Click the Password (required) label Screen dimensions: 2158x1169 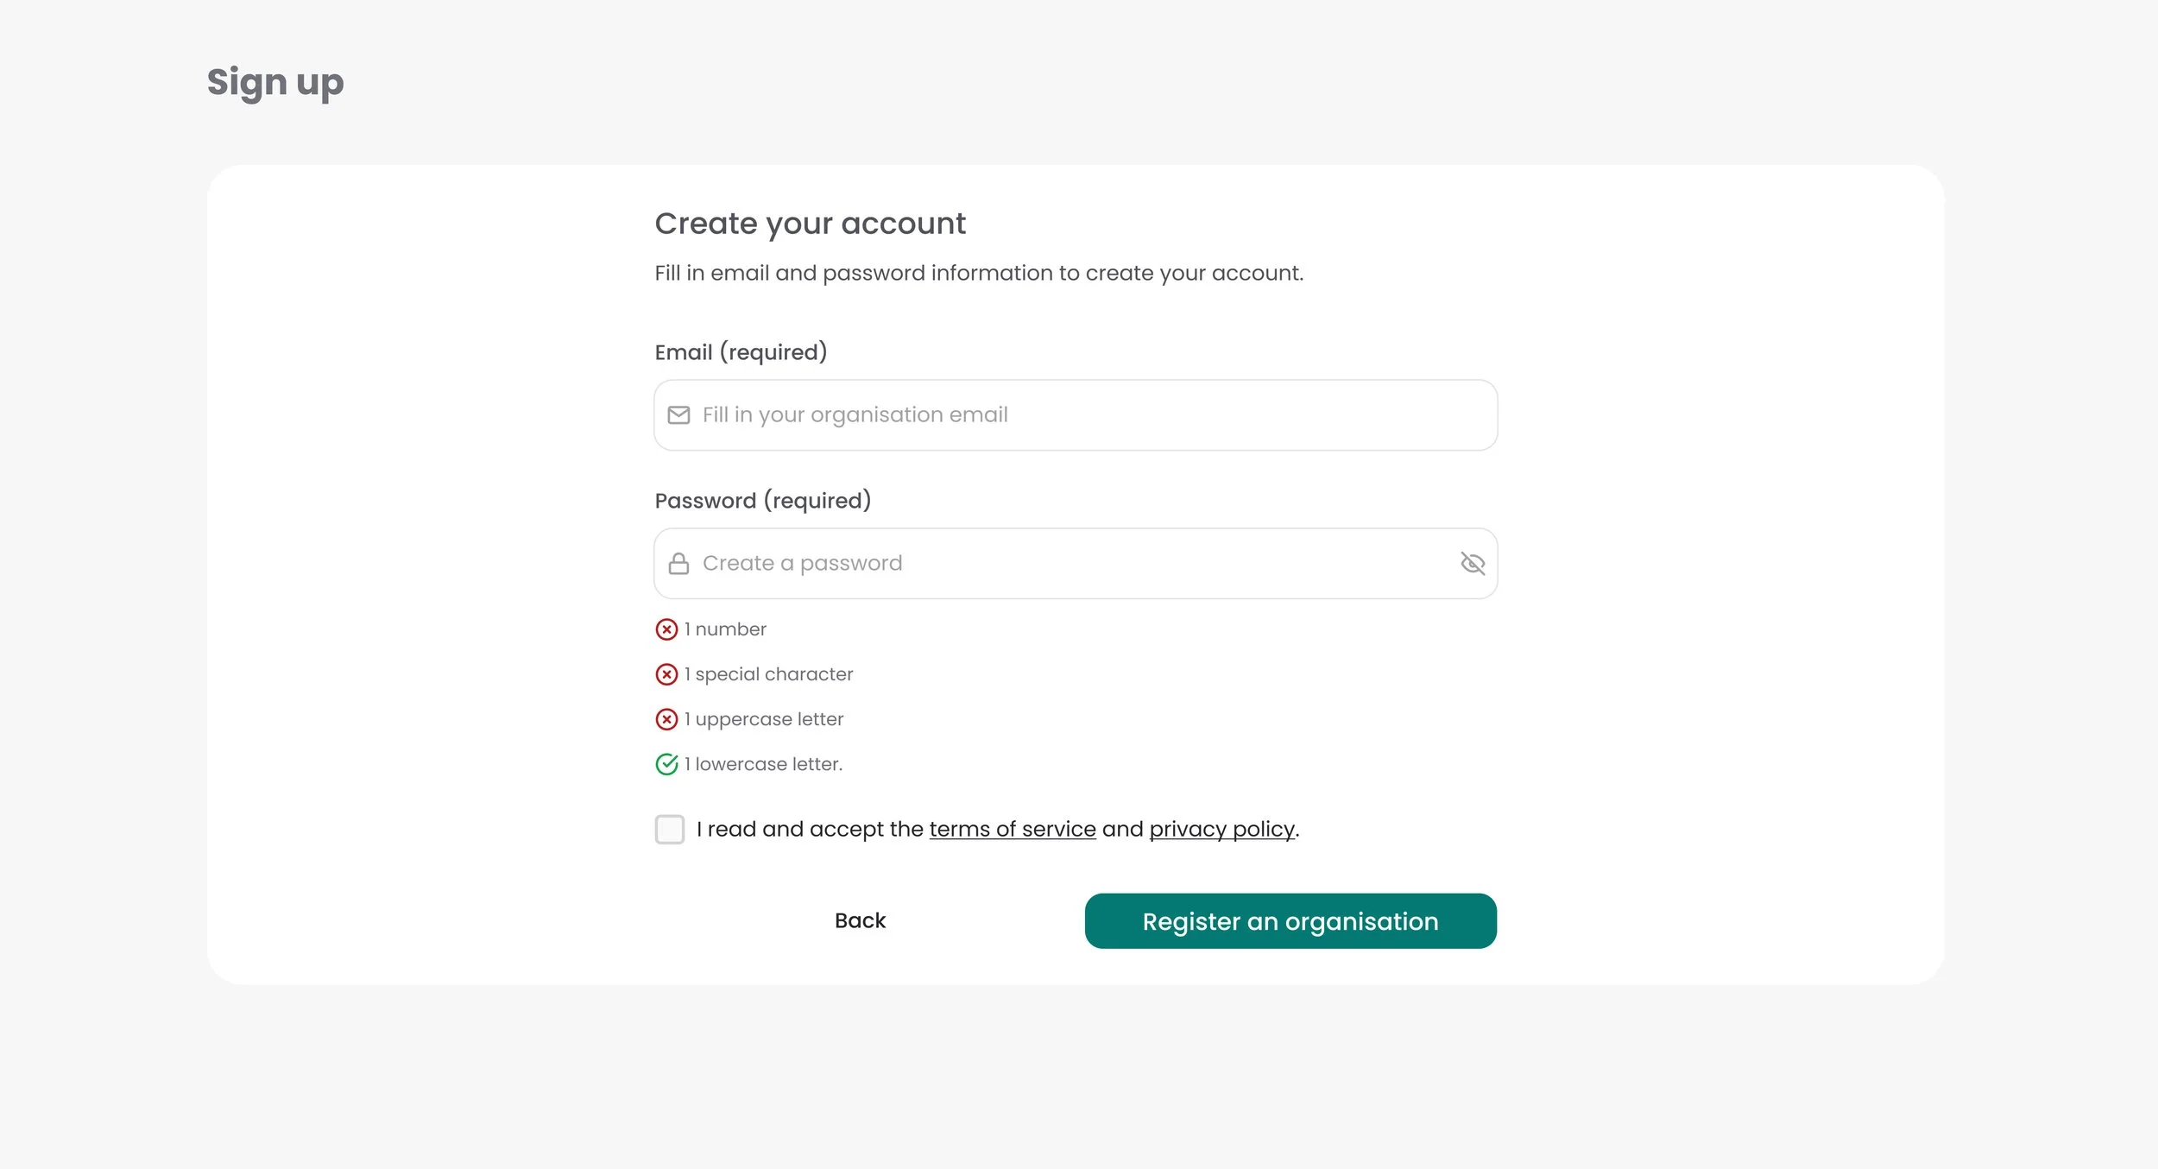pos(763,501)
